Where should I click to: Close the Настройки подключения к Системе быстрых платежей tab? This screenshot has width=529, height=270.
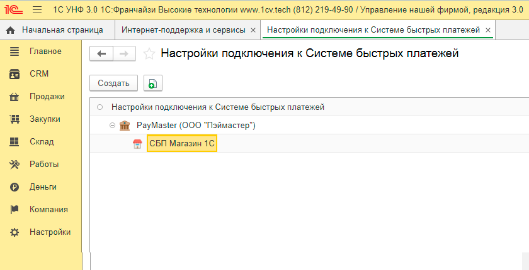pos(487,30)
